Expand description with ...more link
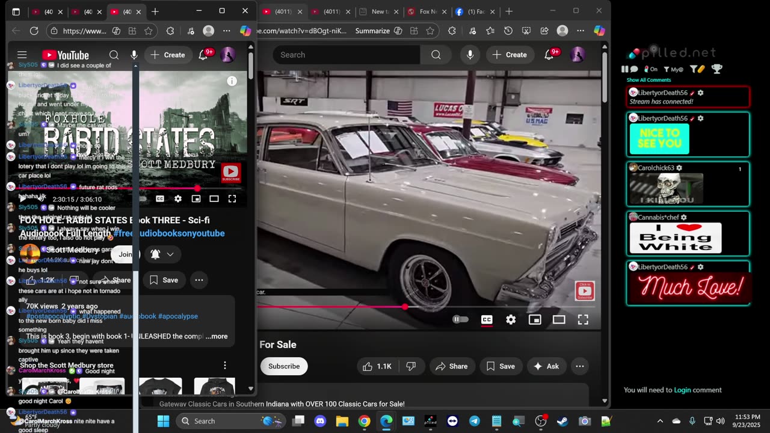Screen dimensions: 770x433 click(x=217, y=336)
